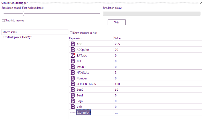
Task: Select the MPXState variable name
Action: point(83,73)
